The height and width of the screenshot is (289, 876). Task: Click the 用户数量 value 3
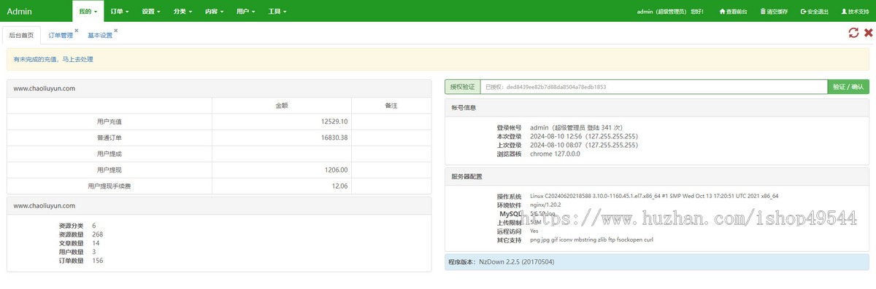click(93, 252)
